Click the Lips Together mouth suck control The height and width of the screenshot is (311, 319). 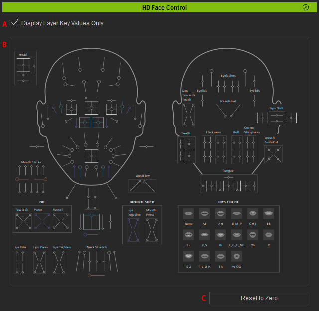(133, 230)
